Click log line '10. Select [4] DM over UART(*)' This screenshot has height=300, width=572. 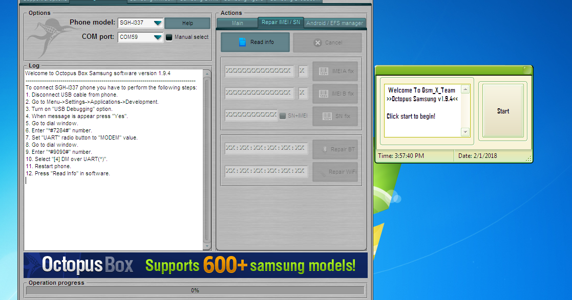(x=67, y=159)
